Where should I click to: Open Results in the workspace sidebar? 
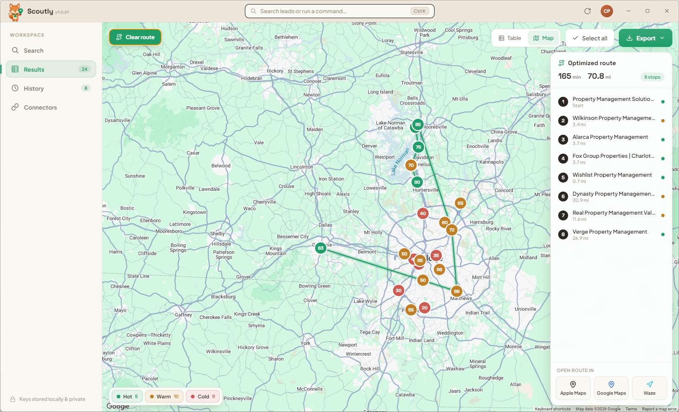(51, 69)
